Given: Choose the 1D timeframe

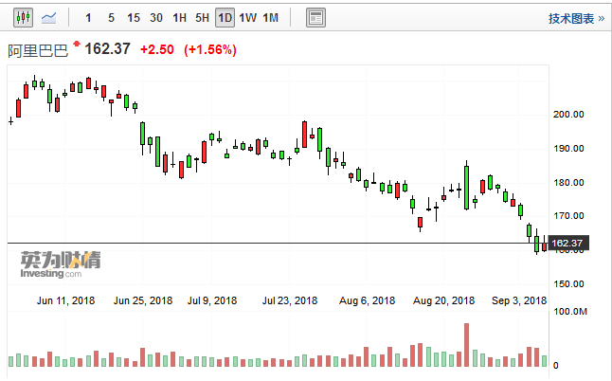Looking at the screenshot, I should (x=225, y=18).
